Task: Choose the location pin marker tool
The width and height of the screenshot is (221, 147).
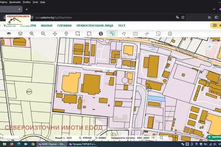Action: click(66, 34)
